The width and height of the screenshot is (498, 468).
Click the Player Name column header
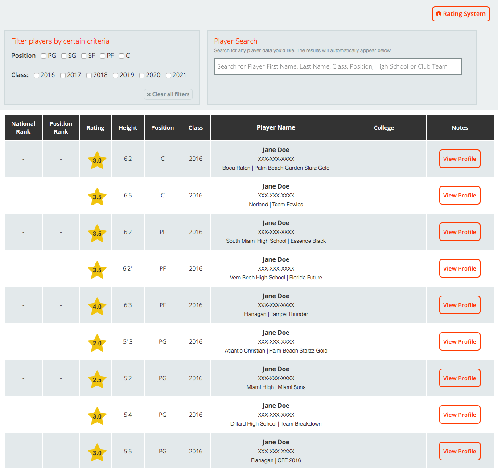point(276,127)
